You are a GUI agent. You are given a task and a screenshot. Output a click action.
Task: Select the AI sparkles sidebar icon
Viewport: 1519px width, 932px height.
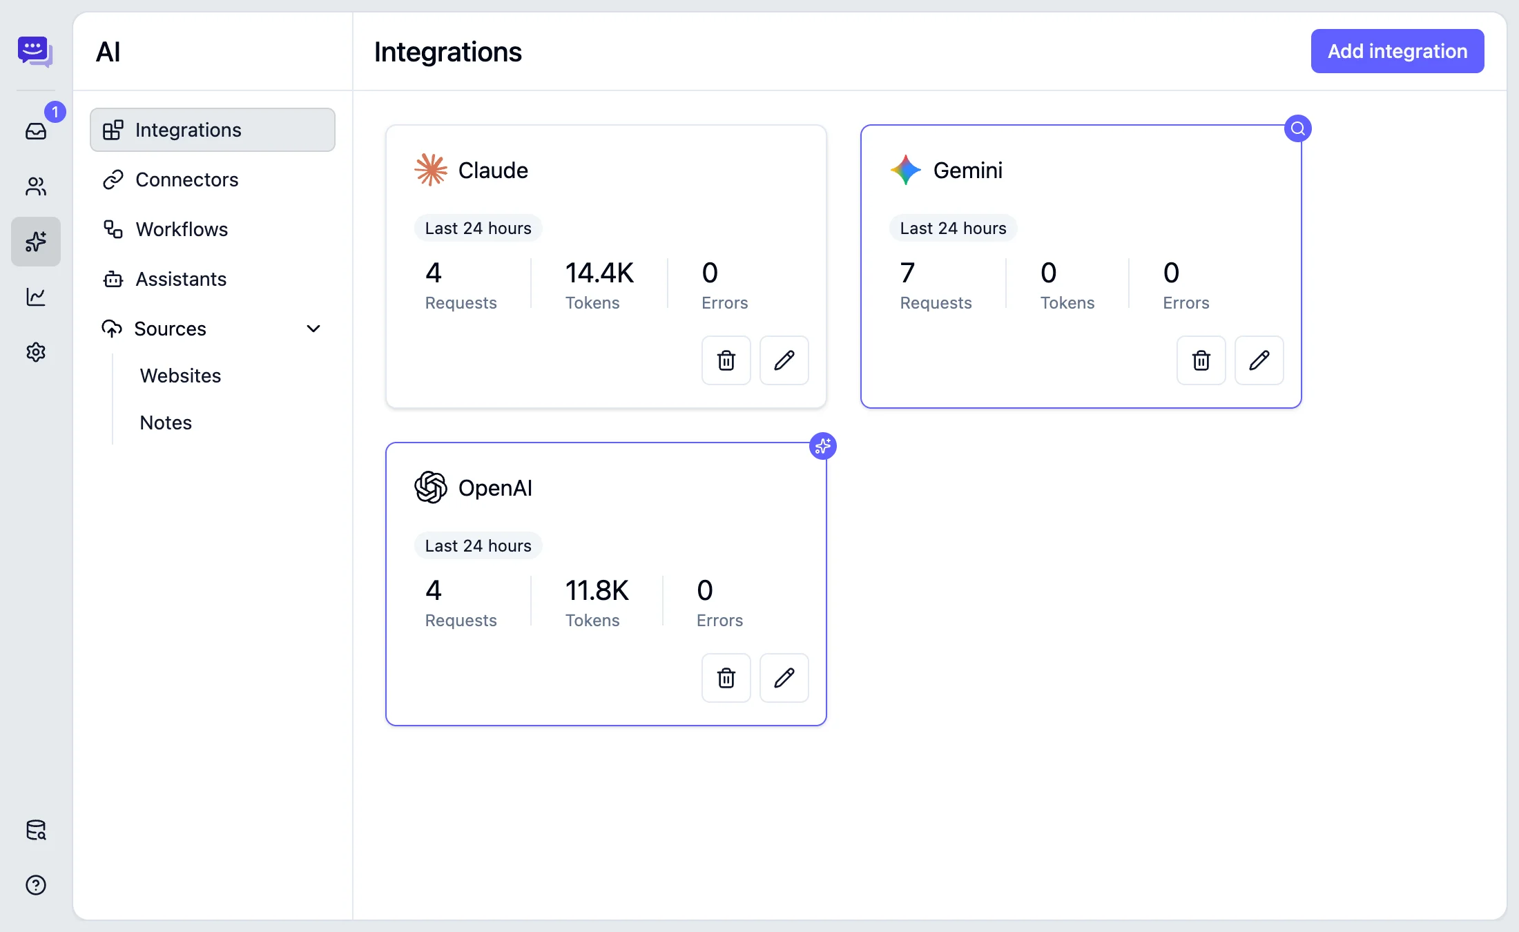click(x=36, y=242)
